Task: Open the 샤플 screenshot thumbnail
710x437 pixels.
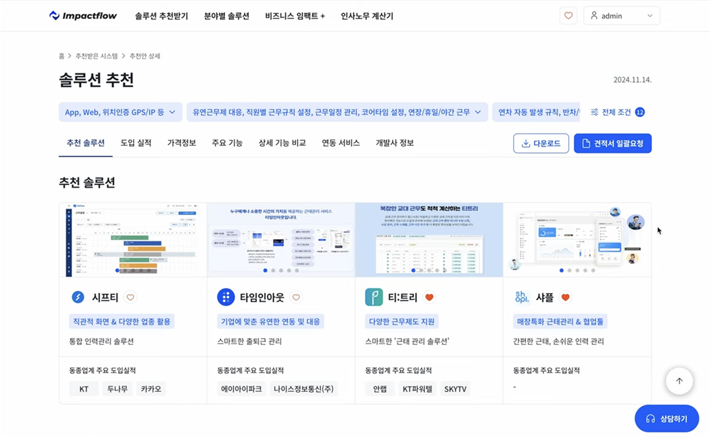Action: click(x=577, y=240)
